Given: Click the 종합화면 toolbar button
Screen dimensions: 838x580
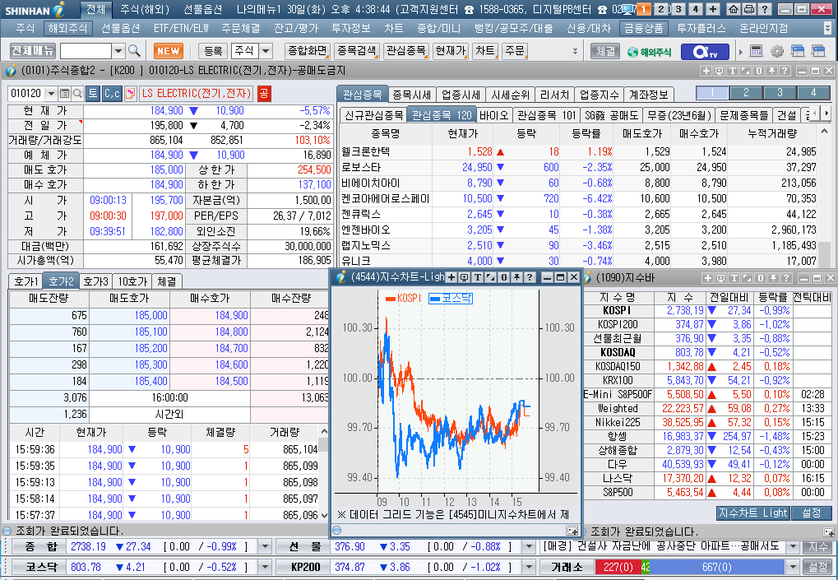Looking at the screenshot, I should 307,51.
